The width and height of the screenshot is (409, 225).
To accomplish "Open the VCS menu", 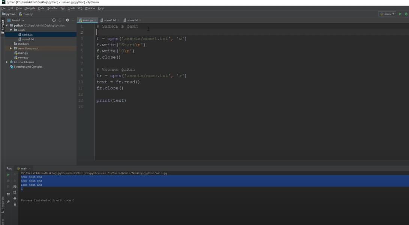I will click(80, 8).
